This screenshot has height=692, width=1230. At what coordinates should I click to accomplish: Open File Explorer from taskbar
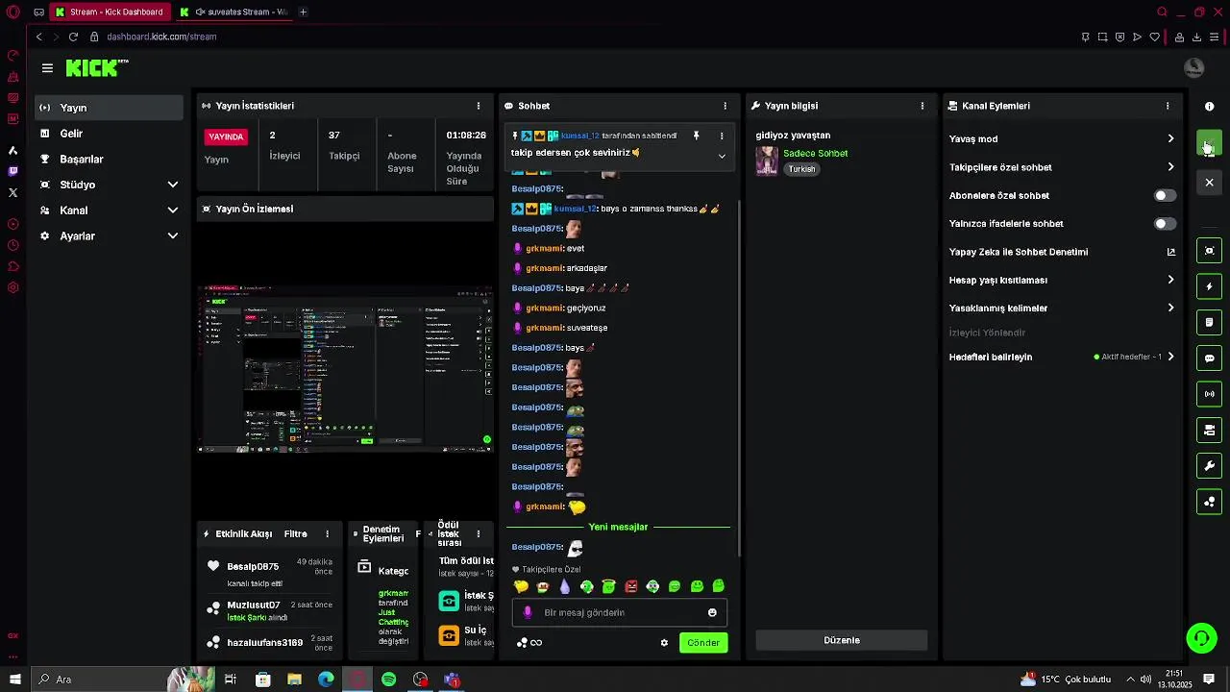click(295, 680)
